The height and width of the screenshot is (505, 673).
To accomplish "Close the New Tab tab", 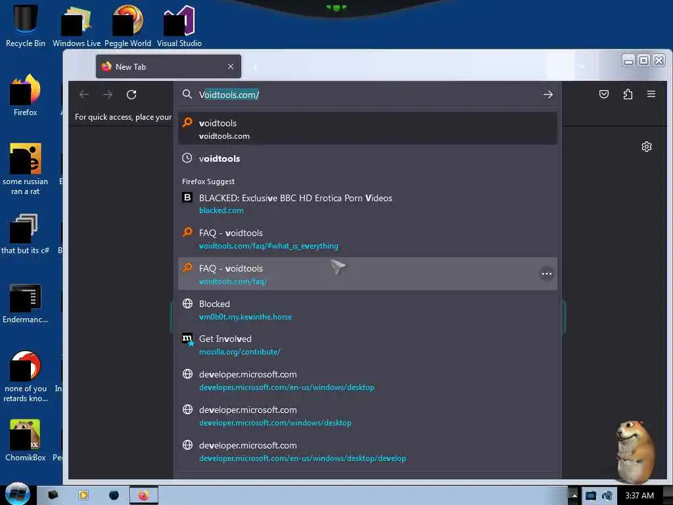I will pyautogui.click(x=231, y=66).
